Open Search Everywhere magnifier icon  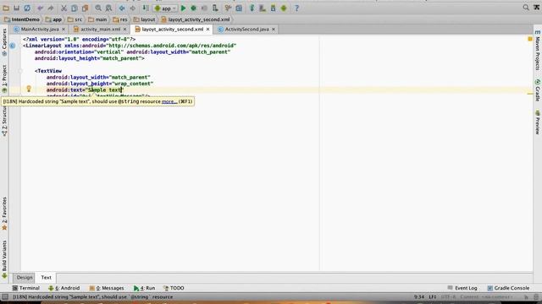[526, 8]
